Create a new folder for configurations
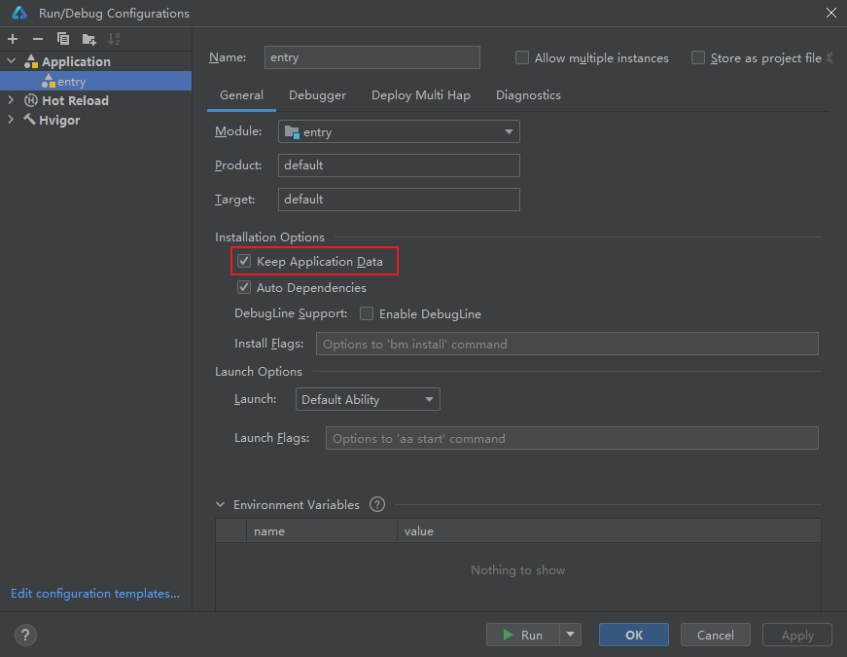This screenshot has width=847, height=657. click(89, 39)
